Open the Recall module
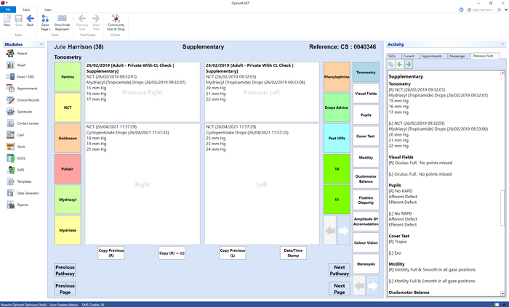Screen dimensions: 509x307 coord(16,65)
